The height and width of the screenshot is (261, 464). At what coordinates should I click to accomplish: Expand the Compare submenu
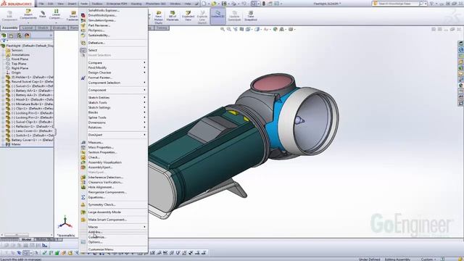114,63
